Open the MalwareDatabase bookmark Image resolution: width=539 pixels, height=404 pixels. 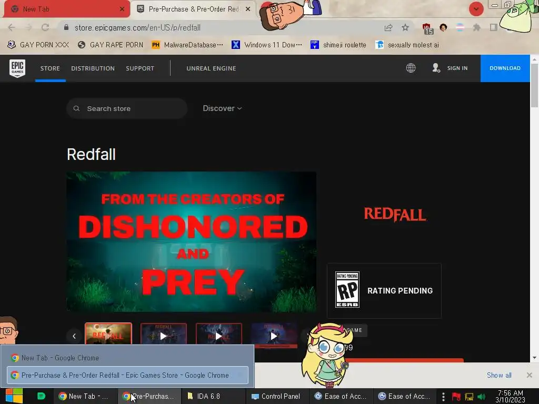click(187, 45)
